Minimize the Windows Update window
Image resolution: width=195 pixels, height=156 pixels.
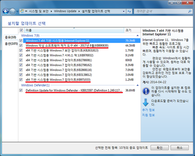(x=172, y=2)
